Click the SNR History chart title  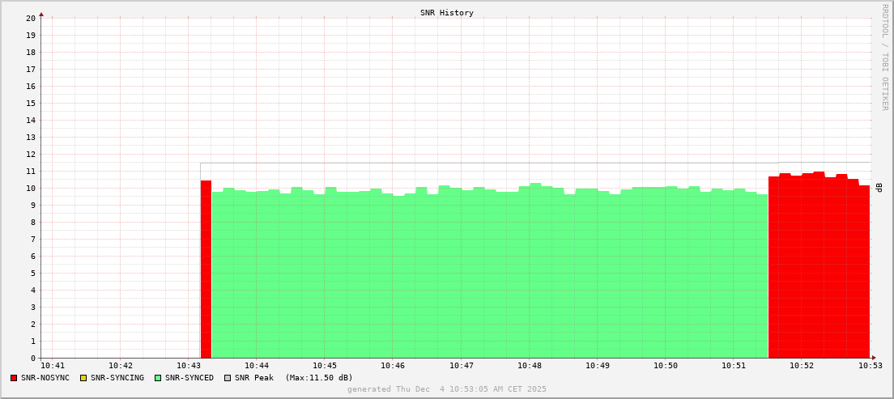[x=446, y=13]
